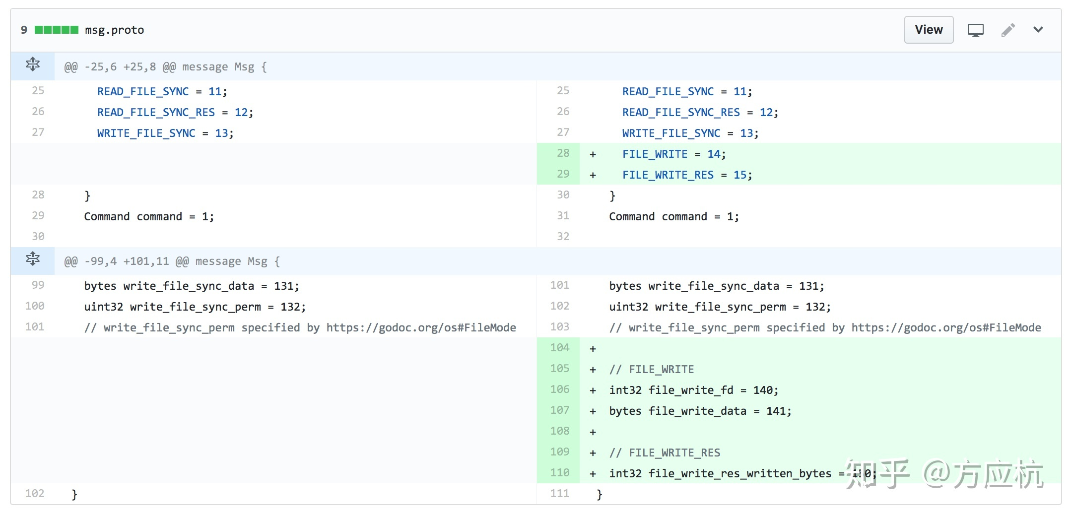Click right-side line number 29
Image resolution: width=1071 pixels, height=517 pixels.
coord(563,174)
